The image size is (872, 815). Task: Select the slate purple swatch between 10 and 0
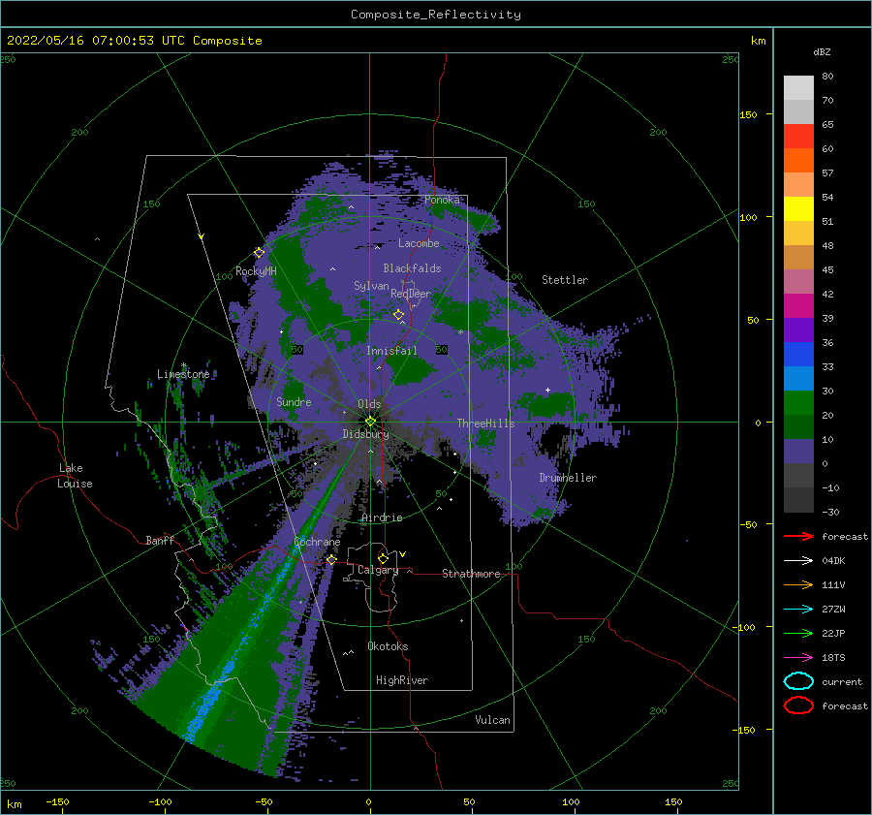click(x=798, y=452)
